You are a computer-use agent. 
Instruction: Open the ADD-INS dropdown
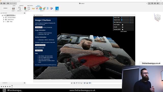[19, 11]
